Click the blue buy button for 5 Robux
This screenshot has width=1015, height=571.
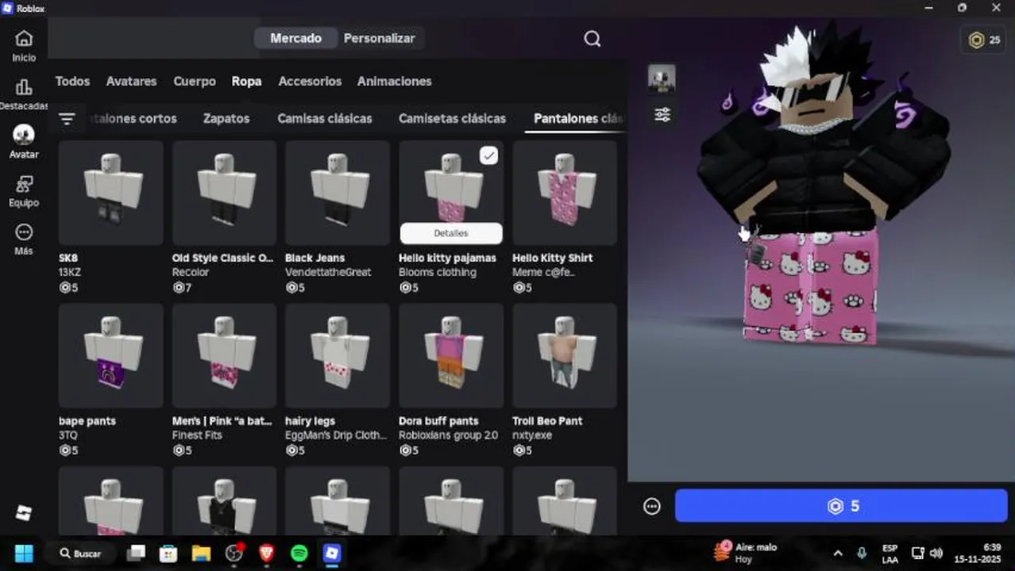tap(841, 506)
